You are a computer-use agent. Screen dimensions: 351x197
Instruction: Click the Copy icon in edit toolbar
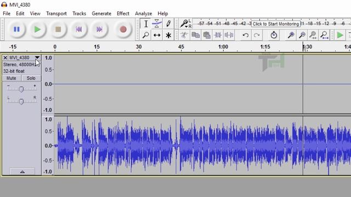pos(195,35)
